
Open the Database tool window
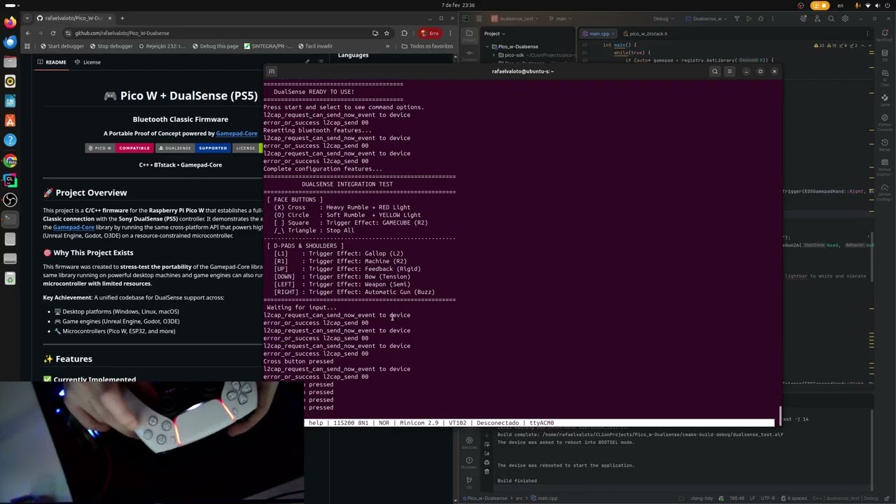tap(885, 56)
